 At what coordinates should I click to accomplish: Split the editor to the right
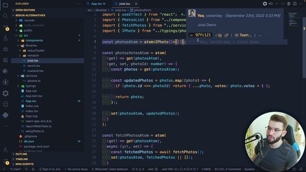click(x=295, y=4)
